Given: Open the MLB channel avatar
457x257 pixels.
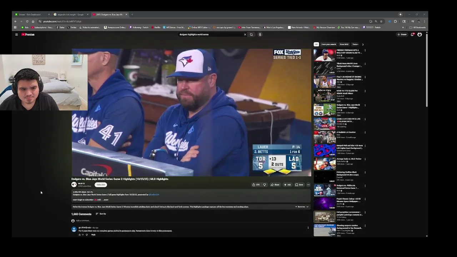Looking at the screenshot, I should (x=74, y=185).
